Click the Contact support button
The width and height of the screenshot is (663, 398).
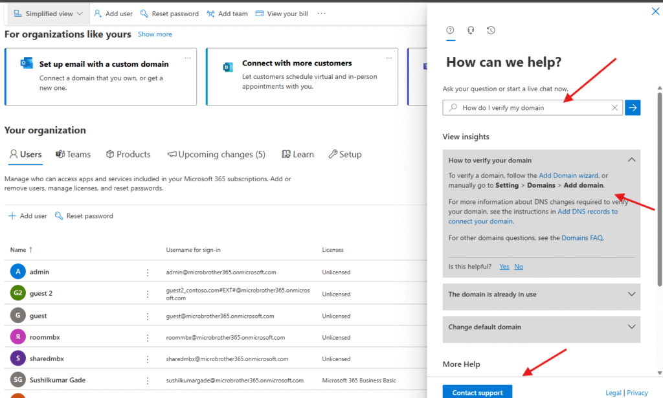click(x=477, y=392)
